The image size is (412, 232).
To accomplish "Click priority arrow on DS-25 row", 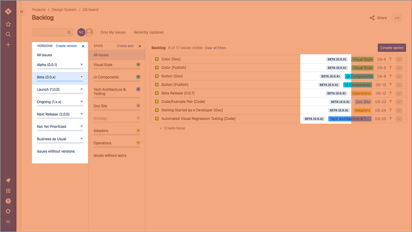I will 391,119.
